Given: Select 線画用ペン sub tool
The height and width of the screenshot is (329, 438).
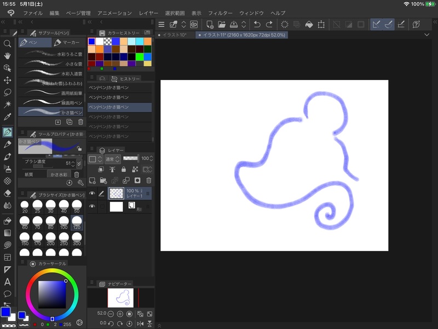Looking at the screenshot, I should click(50, 103).
